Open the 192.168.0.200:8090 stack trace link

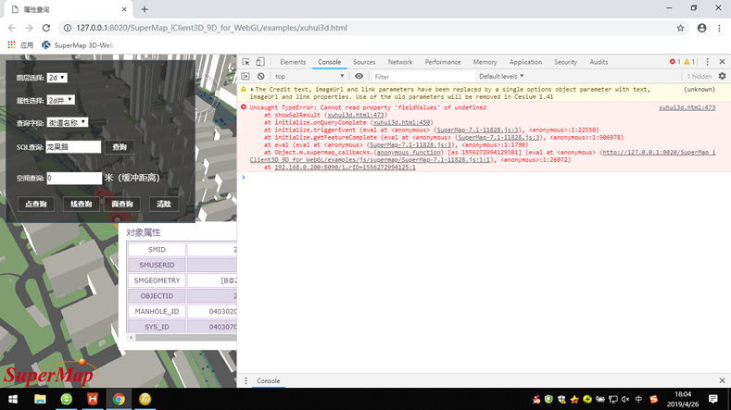[x=345, y=168]
